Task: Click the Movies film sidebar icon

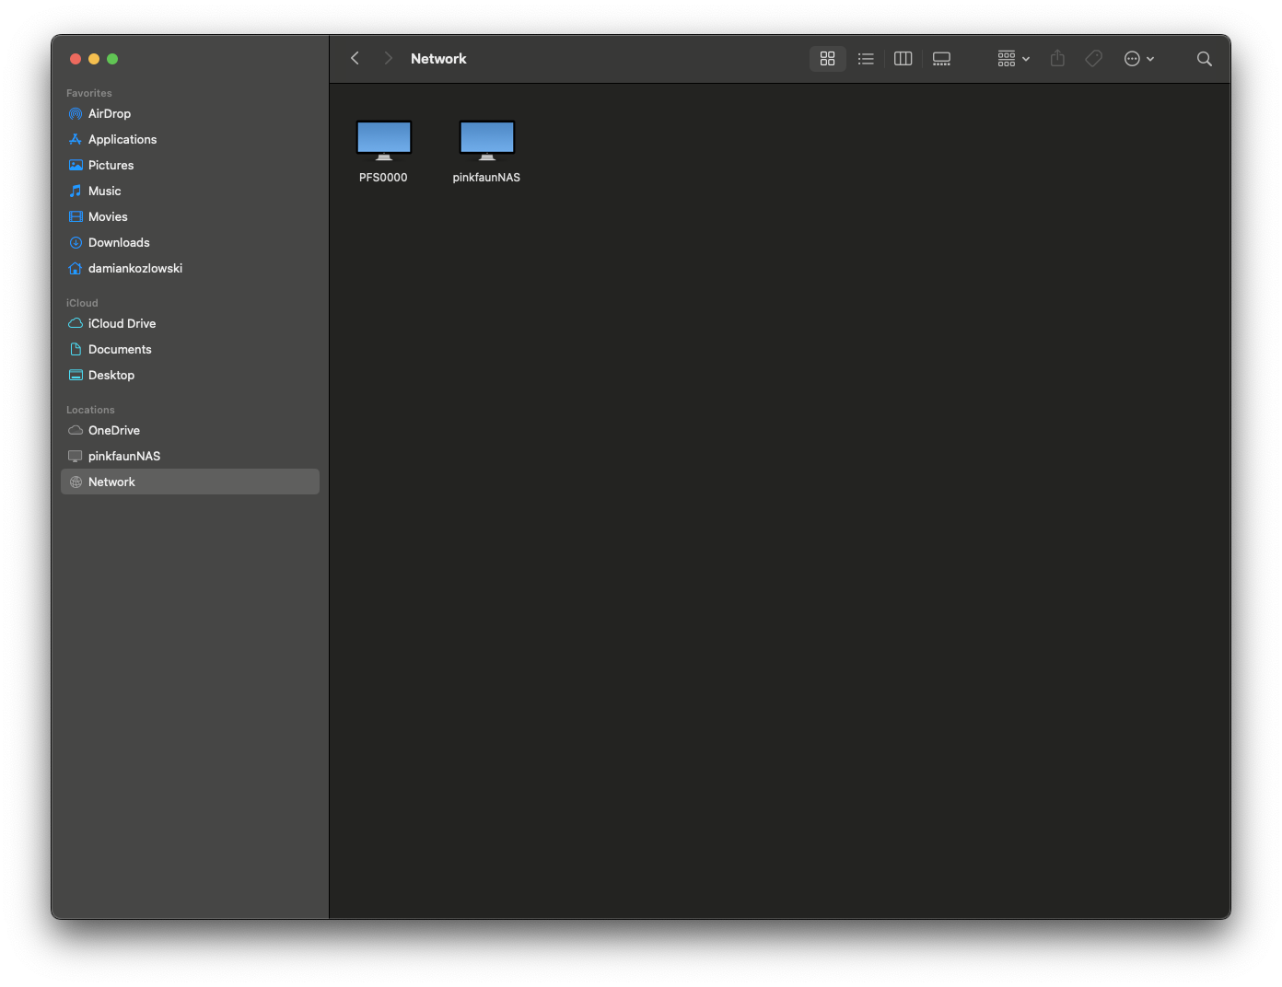Action: [x=76, y=216]
